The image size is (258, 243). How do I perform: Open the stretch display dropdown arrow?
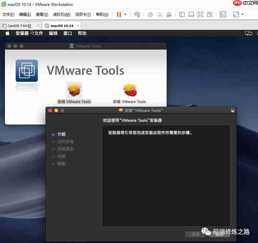click(242, 14)
